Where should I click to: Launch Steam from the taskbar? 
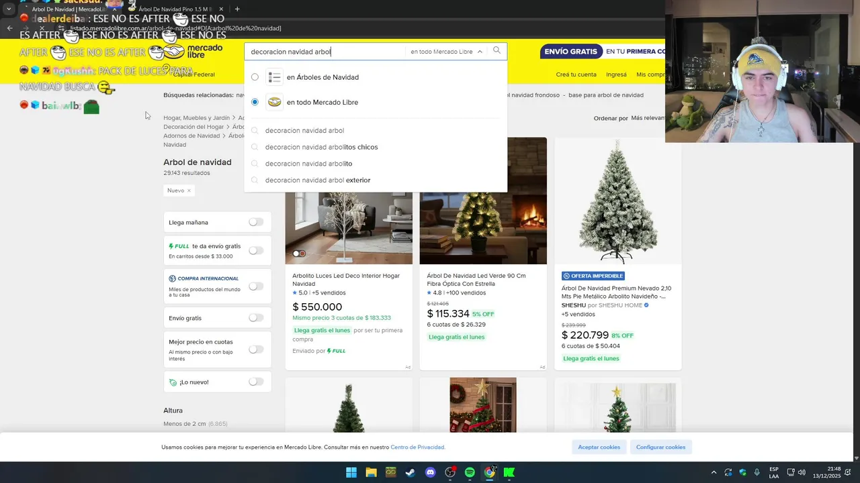[x=410, y=472]
